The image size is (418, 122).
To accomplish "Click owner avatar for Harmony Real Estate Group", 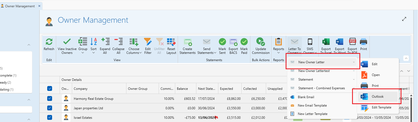I will pyautogui.click(x=66, y=98).
